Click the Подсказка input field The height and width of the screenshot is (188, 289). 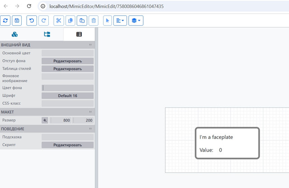point(67,137)
